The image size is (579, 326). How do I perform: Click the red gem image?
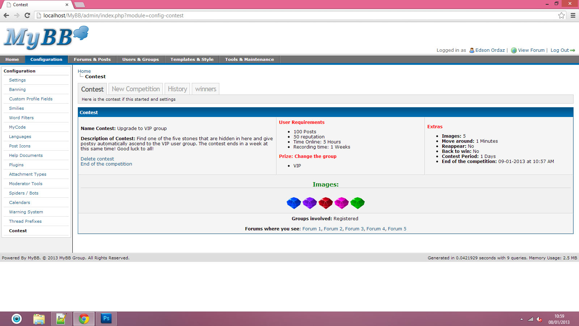pos(325,203)
